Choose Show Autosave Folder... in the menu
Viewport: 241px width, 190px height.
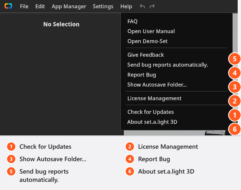click(x=176, y=84)
